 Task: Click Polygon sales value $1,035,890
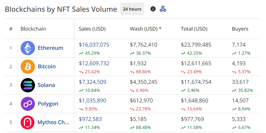[x=93, y=101]
